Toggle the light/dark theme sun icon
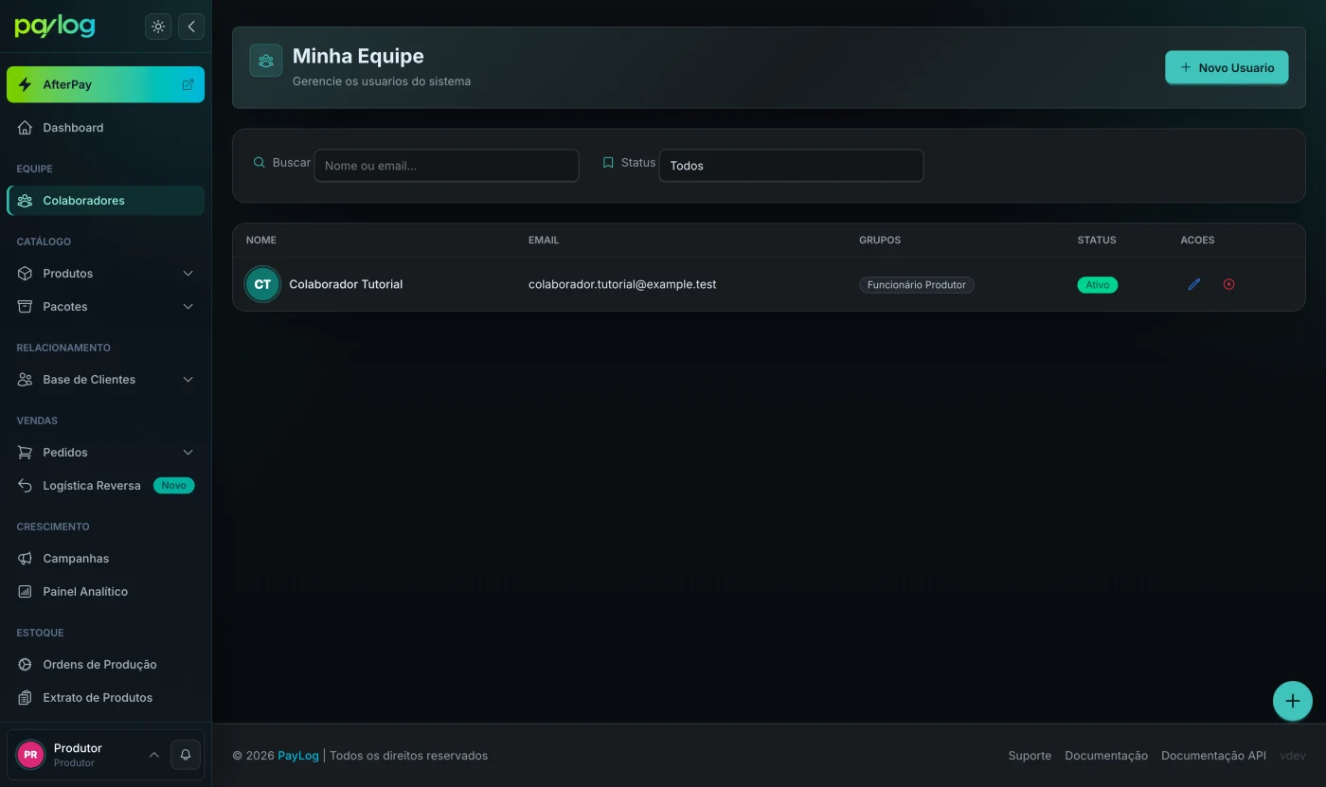The width and height of the screenshot is (1326, 787). click(158, 27)
